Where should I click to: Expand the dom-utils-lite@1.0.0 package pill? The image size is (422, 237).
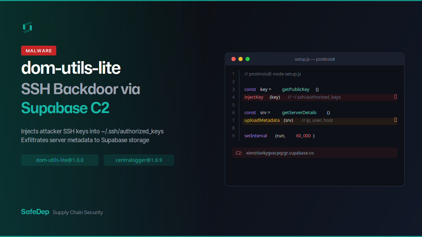[60, 160]
